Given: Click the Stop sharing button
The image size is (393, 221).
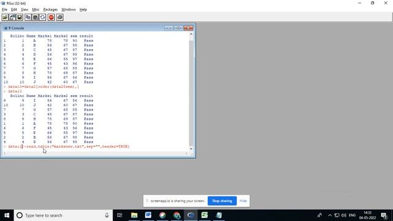Looking at the screenshot, I should (222, 201).
